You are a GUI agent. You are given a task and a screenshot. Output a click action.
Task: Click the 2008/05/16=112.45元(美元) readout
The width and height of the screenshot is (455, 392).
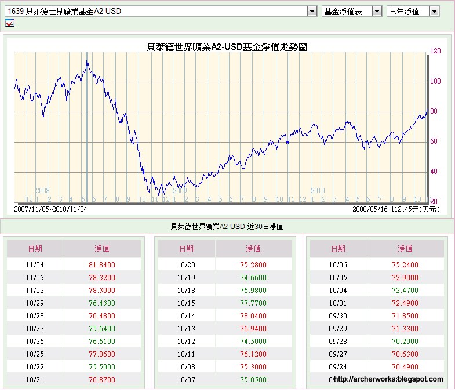396,209
